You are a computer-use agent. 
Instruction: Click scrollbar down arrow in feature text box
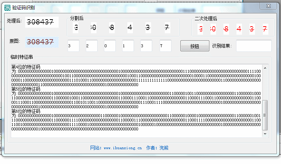pyautogui.click(x=265, y=134)
